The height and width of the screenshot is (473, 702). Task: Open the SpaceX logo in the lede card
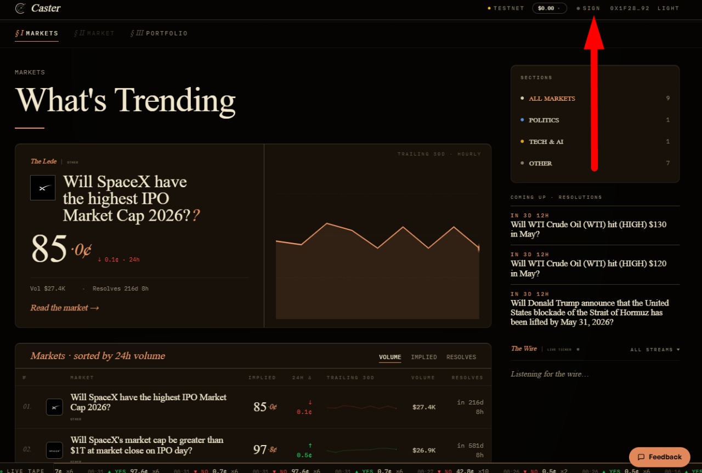click(x=43, y=188)
